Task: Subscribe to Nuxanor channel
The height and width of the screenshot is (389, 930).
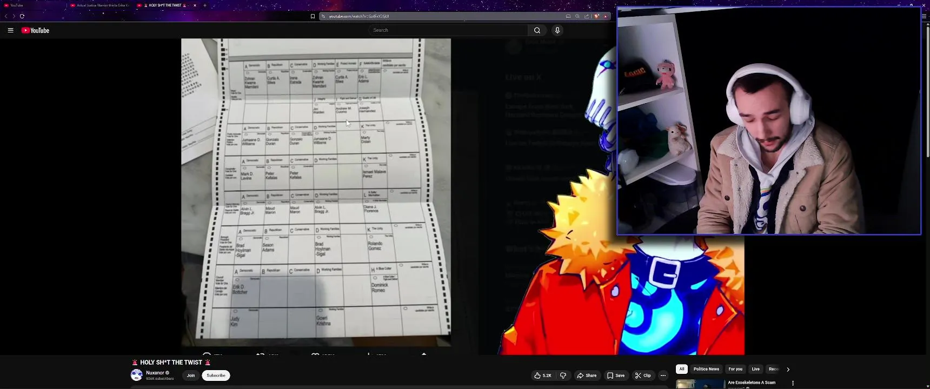Action: pyautogui.click(x=216, y=375)
